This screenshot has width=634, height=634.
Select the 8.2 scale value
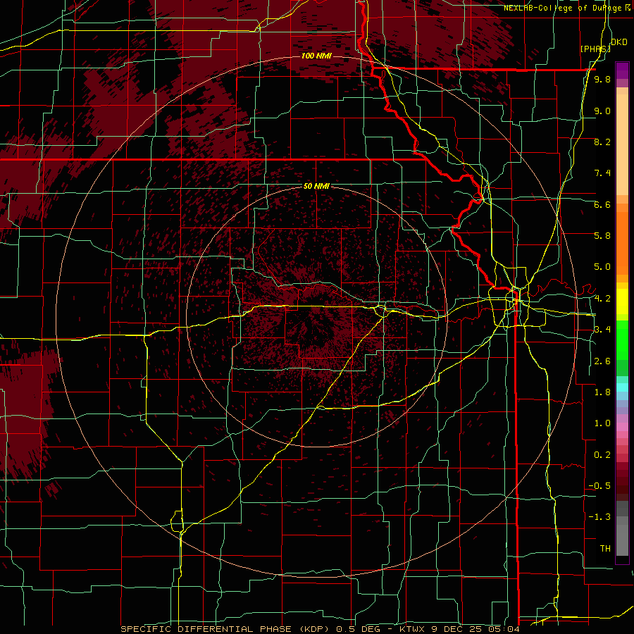602,142
